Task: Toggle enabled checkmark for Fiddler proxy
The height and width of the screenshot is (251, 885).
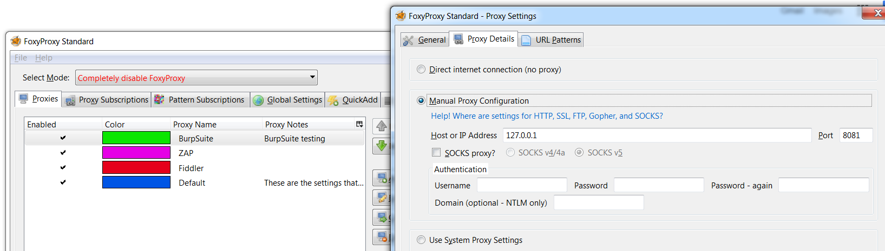Action: [x=63, y=168]
